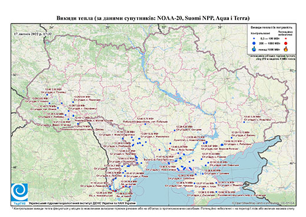This screenshot has width=306, height=217.
Task: Select the blue flame icon in the legend
Action: [x=254, y=49]
